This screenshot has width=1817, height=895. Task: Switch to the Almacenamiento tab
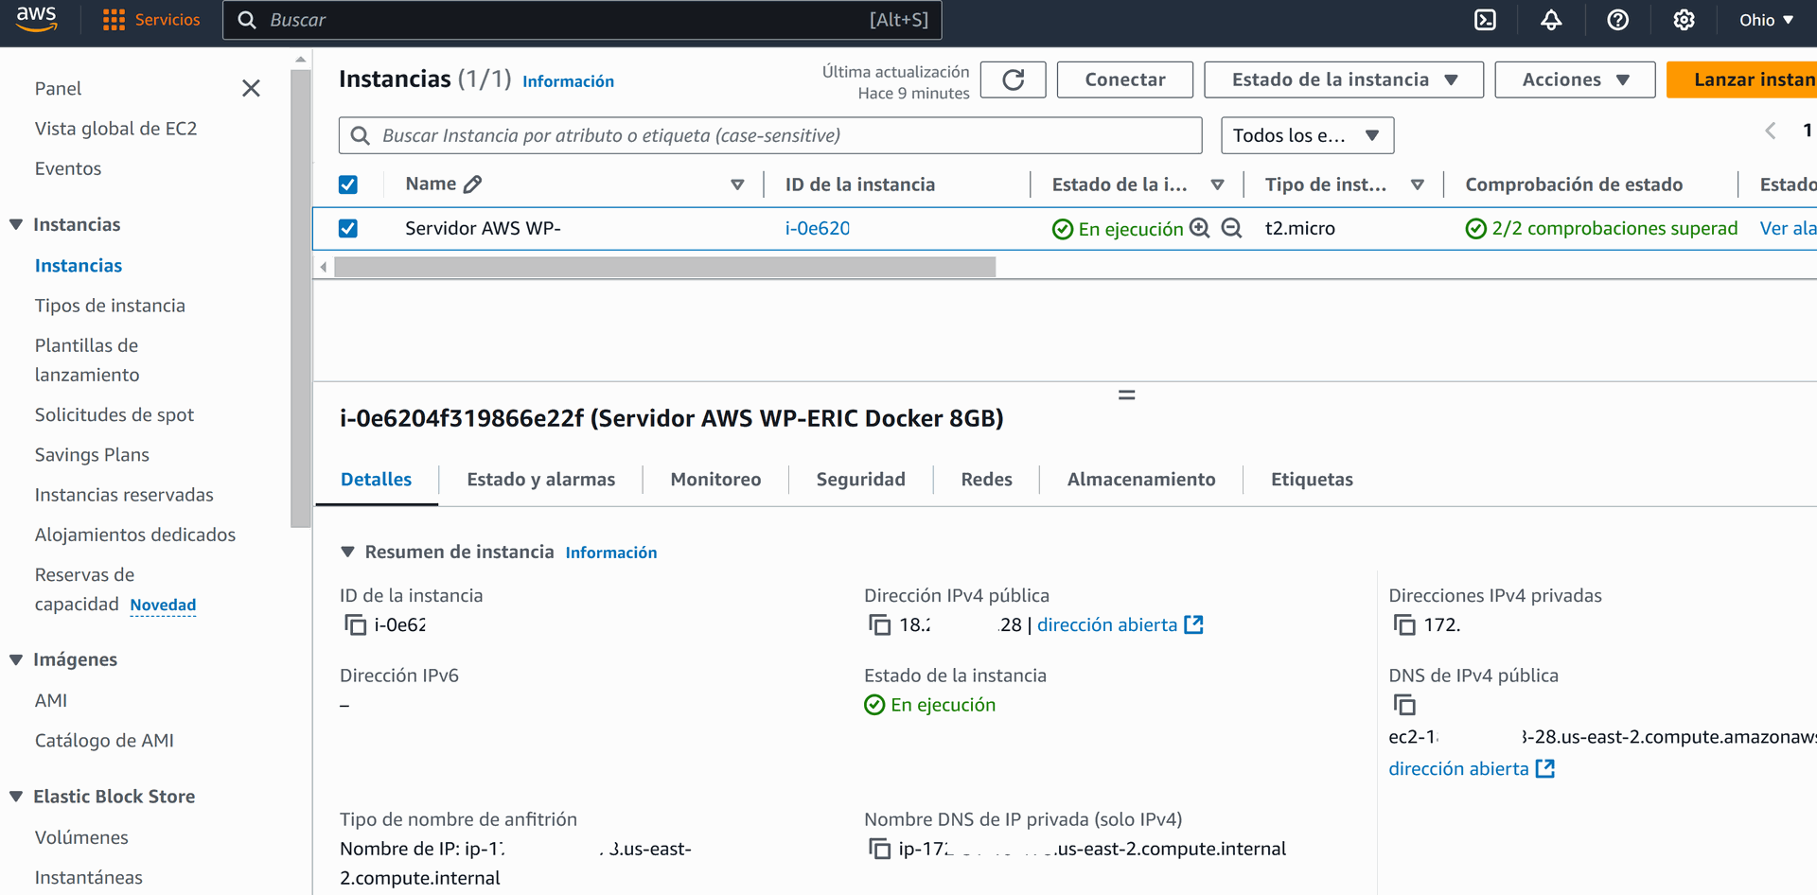[1140, 480]
